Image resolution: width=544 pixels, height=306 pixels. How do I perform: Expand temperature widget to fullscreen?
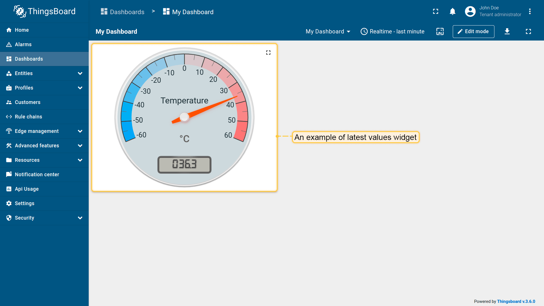[x=268, y=53]
